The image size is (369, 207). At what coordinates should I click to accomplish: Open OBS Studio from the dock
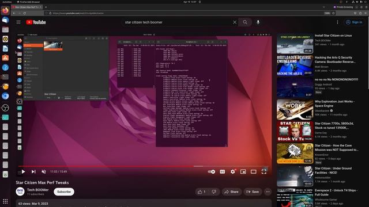(x=5, y=108)
